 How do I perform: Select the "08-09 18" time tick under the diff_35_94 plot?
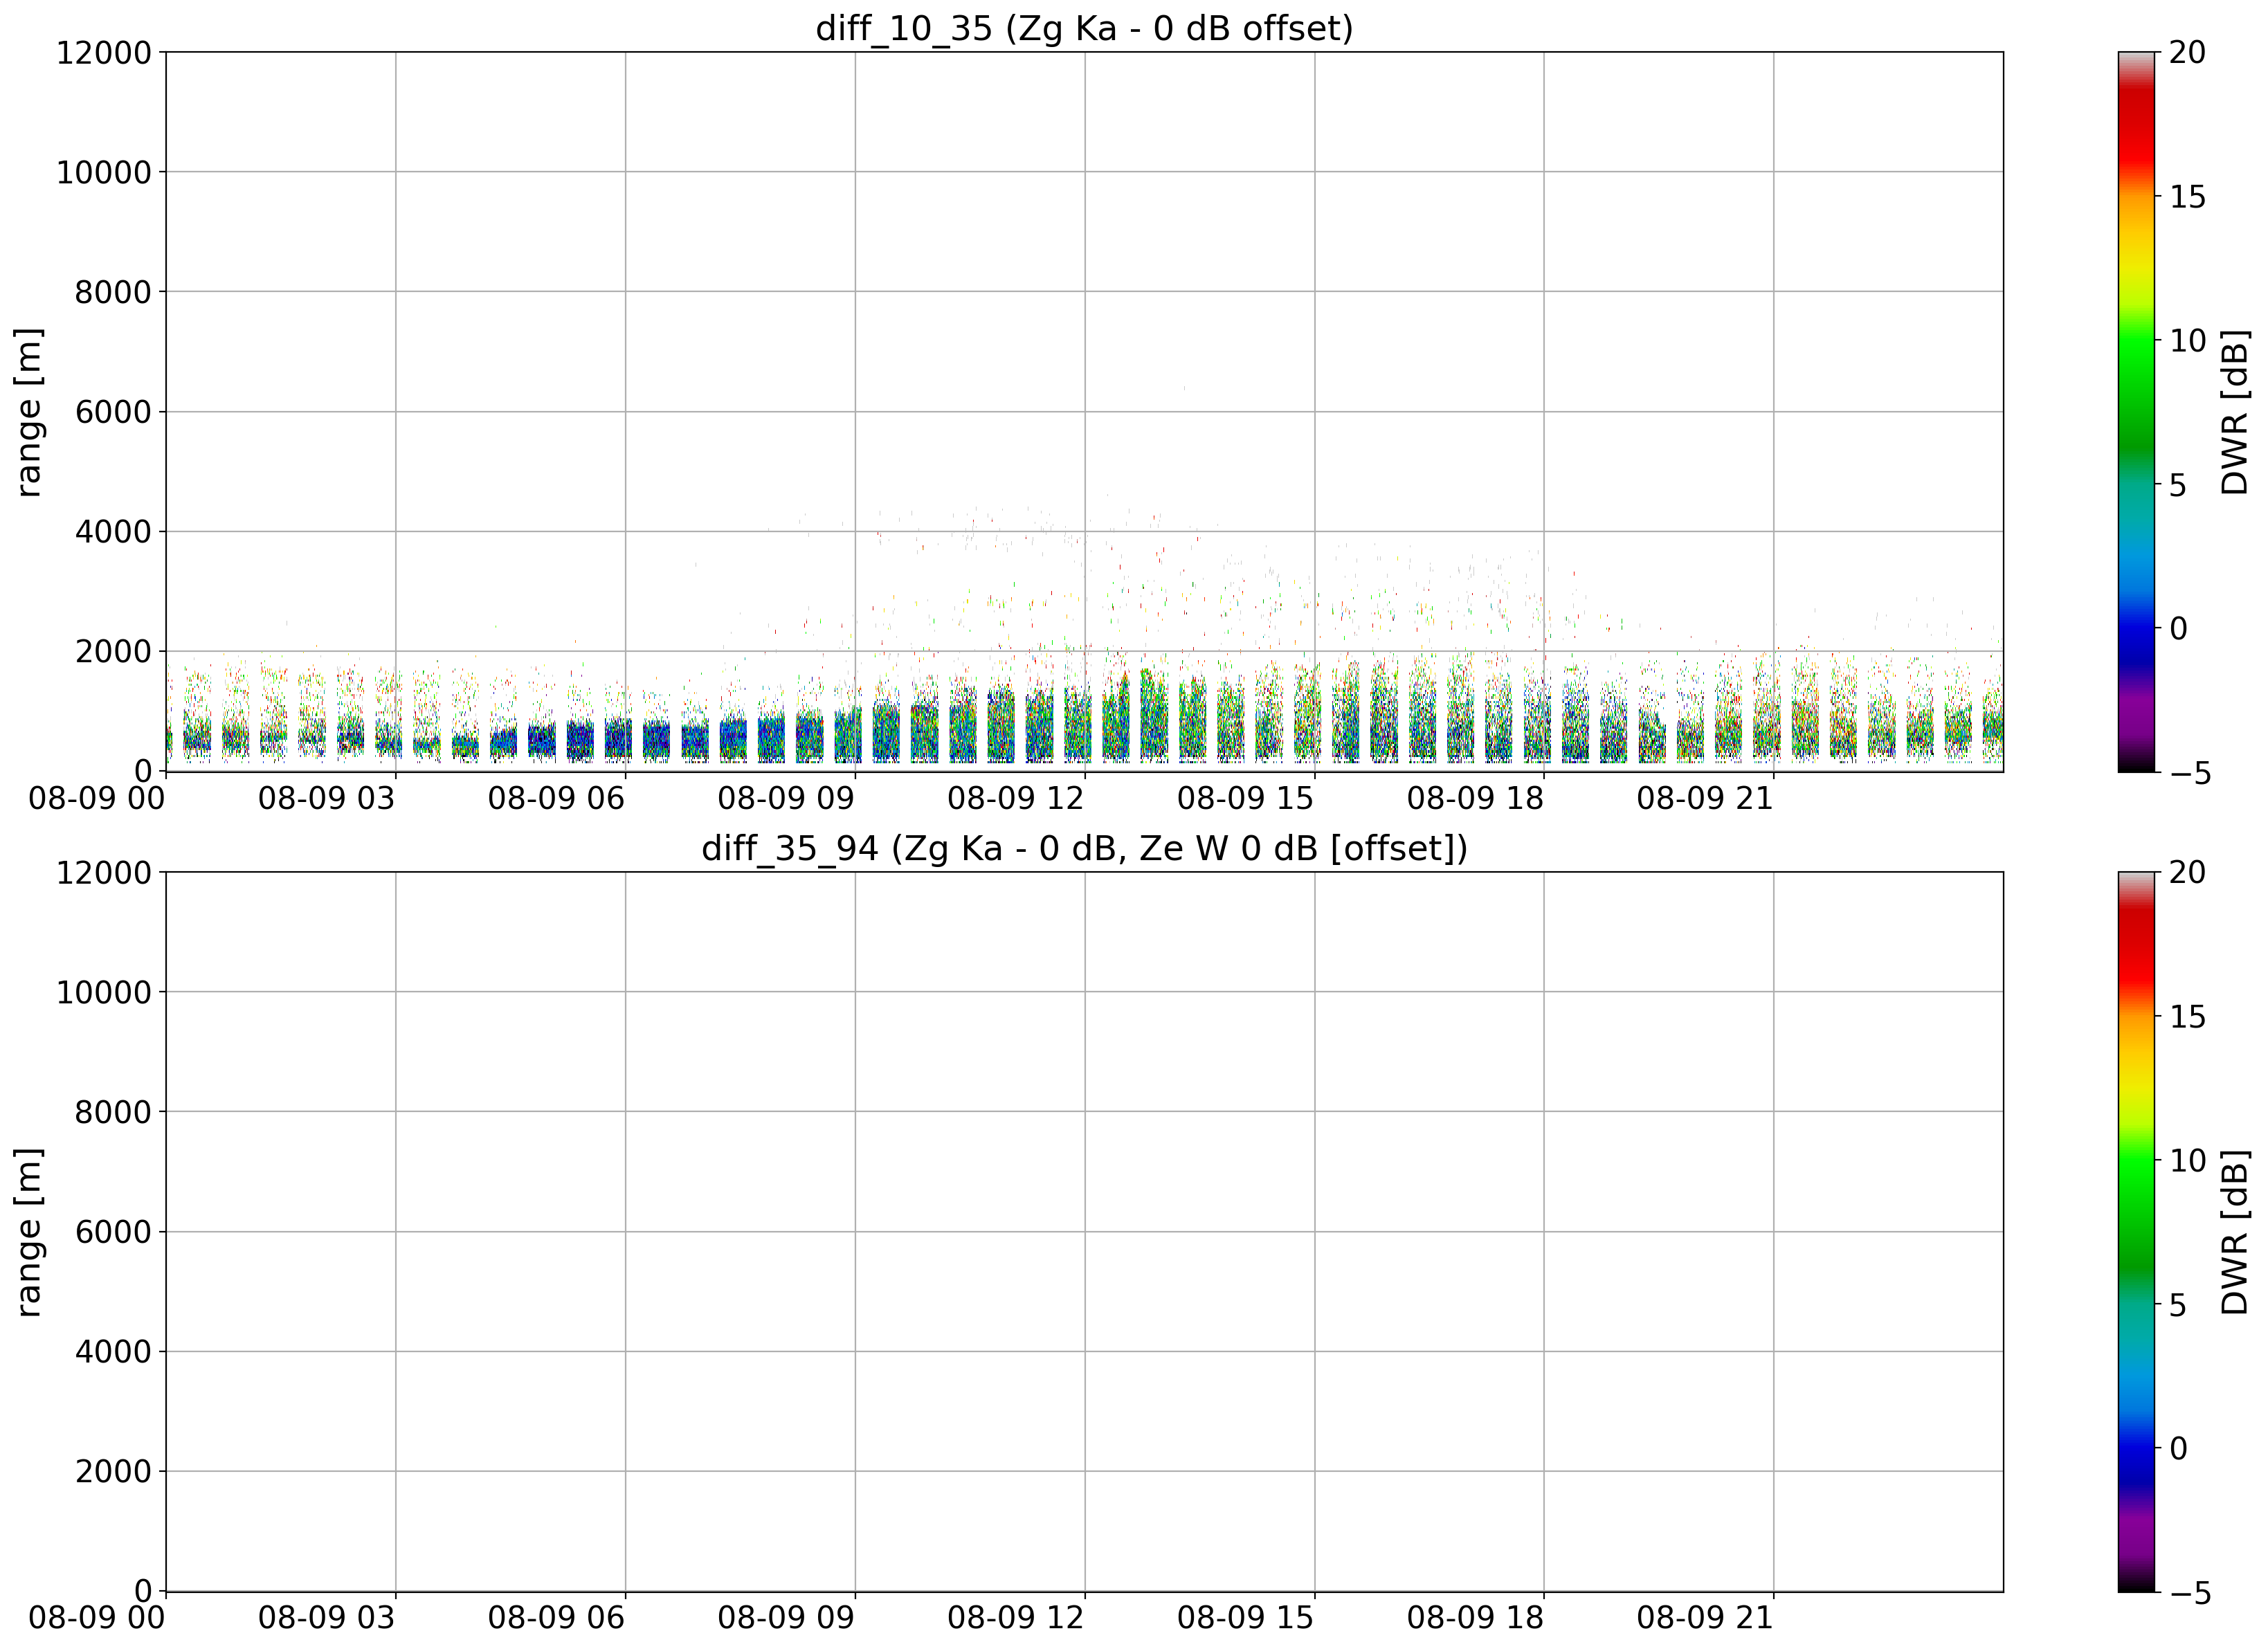pyautogui.click(x=1475, y=1618)
